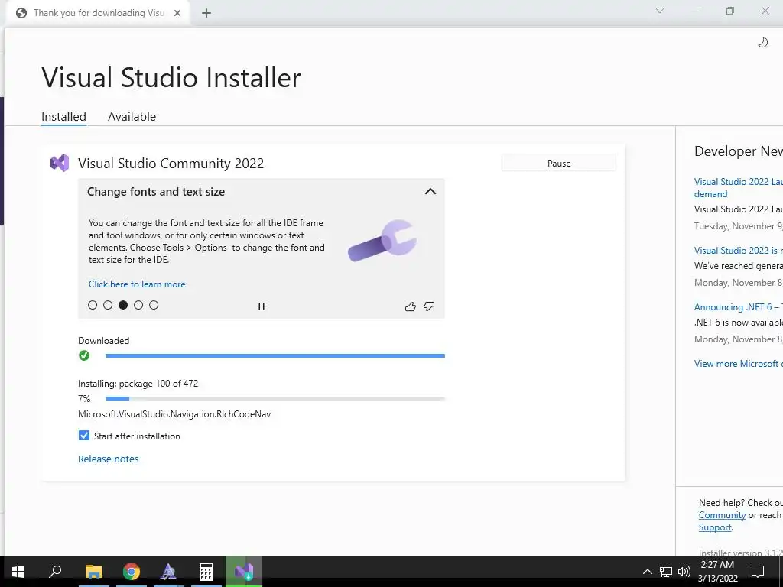783x587 pixels.
Task: Click the Visual Studio Community logo icon
Action: [60, 164]
